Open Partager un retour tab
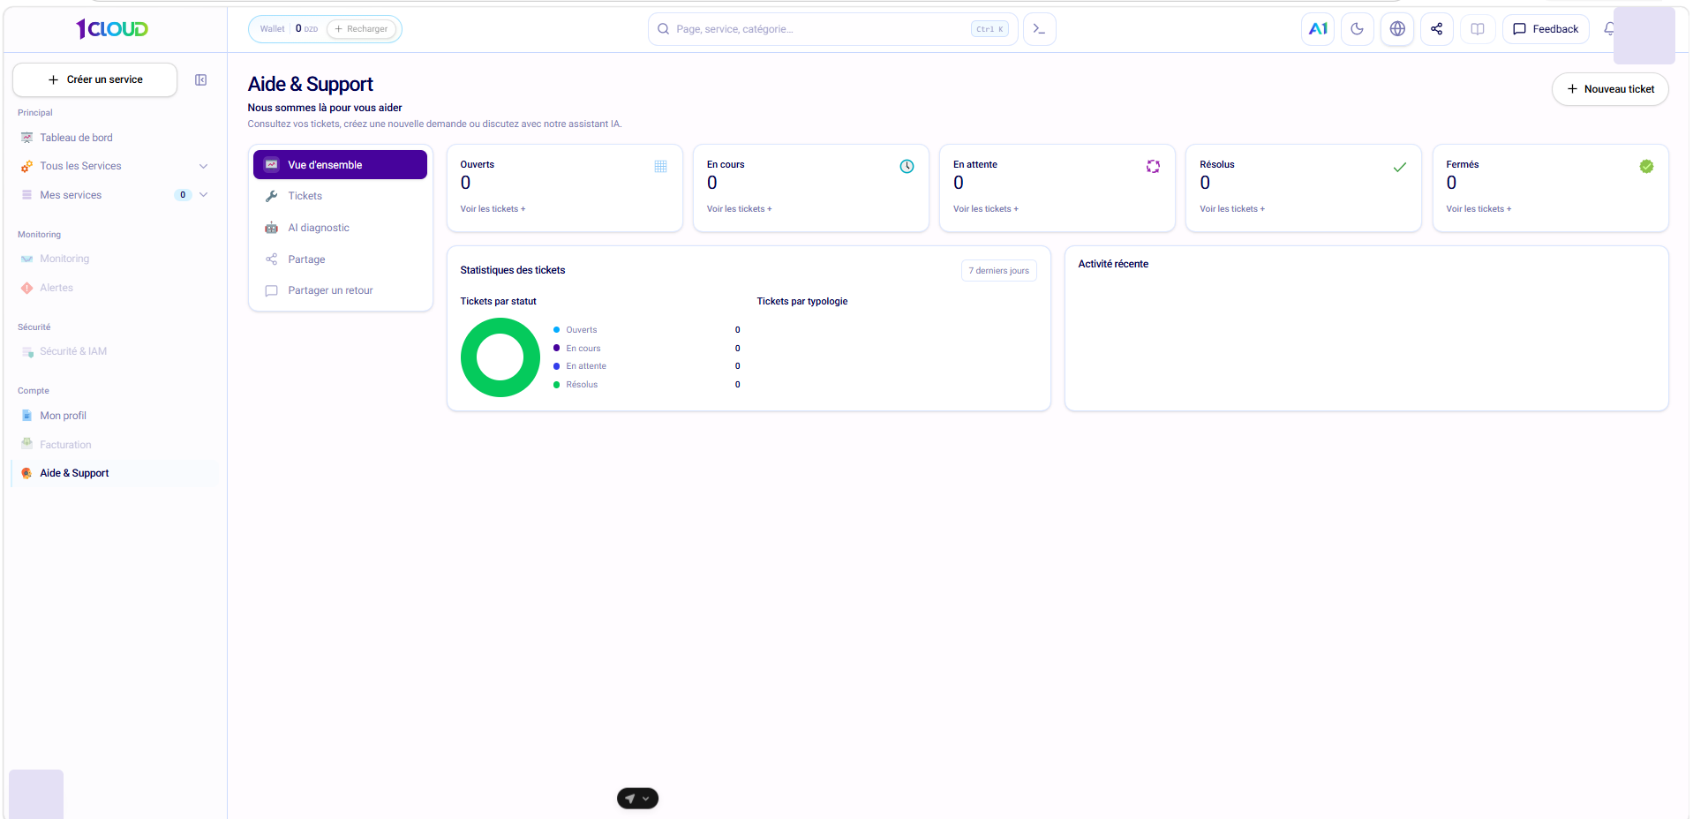 pos(340,290)
